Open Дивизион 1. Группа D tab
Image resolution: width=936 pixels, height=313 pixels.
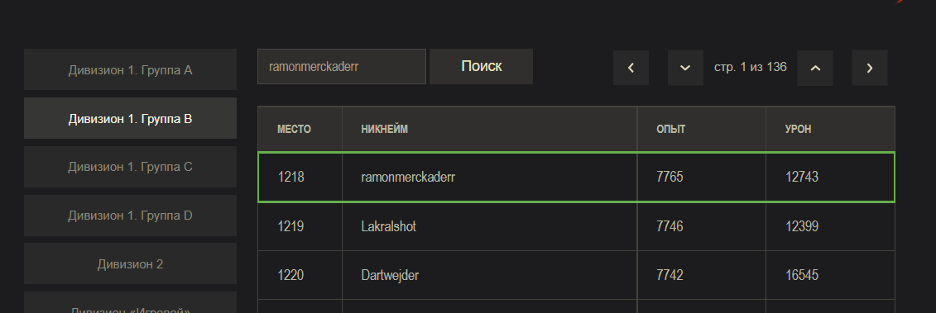click(x=130, y=216)
